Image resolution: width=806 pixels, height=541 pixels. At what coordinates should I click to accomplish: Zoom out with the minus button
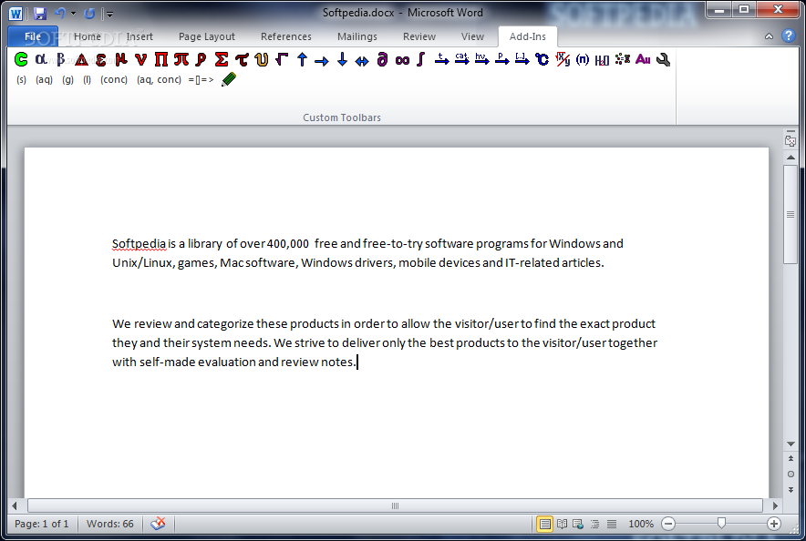click(x=668, y=524)
